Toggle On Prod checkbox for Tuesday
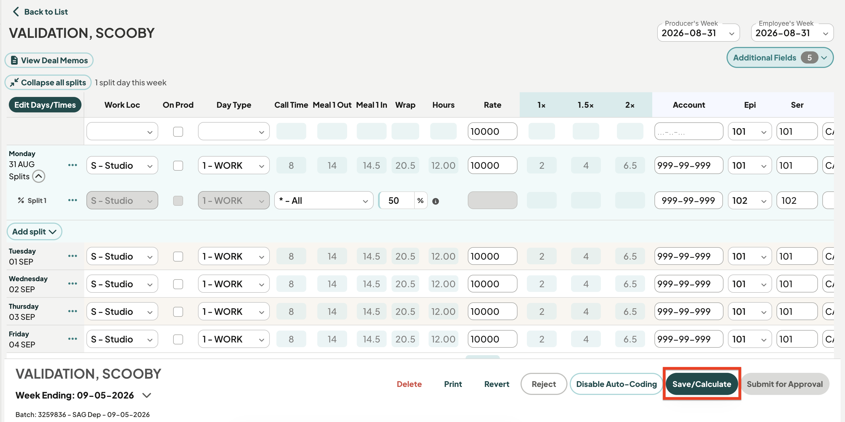The image size is (845, 422). 178,256
